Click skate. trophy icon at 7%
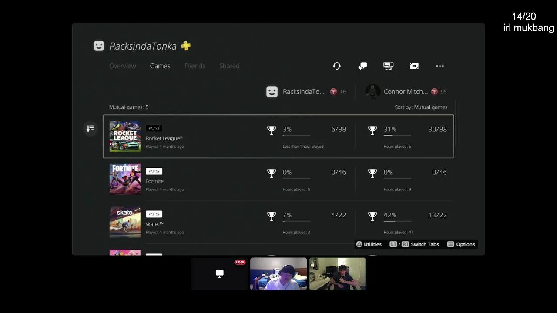The width and height of the screenshot is (557, 313). [272, 216]
